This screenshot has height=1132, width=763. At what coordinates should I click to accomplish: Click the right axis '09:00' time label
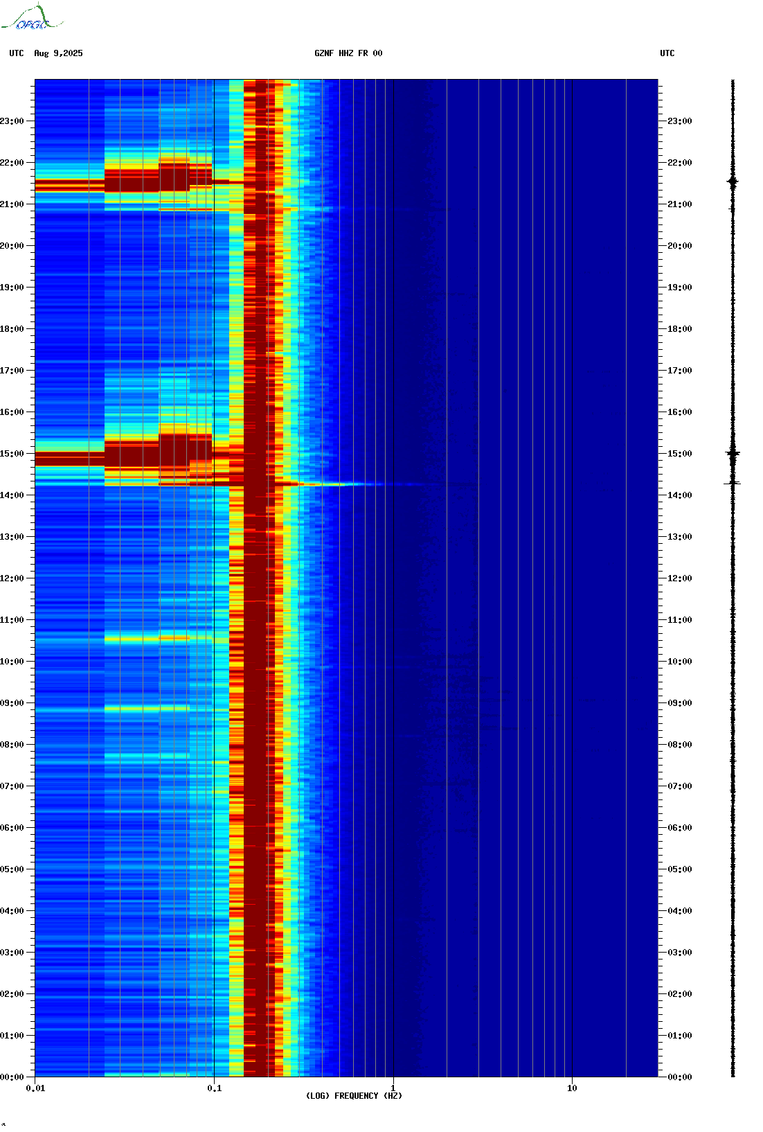[x=679, y=703]
